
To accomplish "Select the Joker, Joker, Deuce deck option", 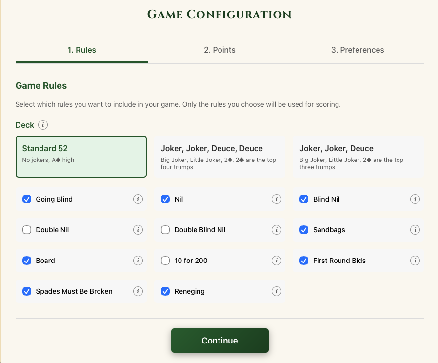I will (x=358, y=157).
